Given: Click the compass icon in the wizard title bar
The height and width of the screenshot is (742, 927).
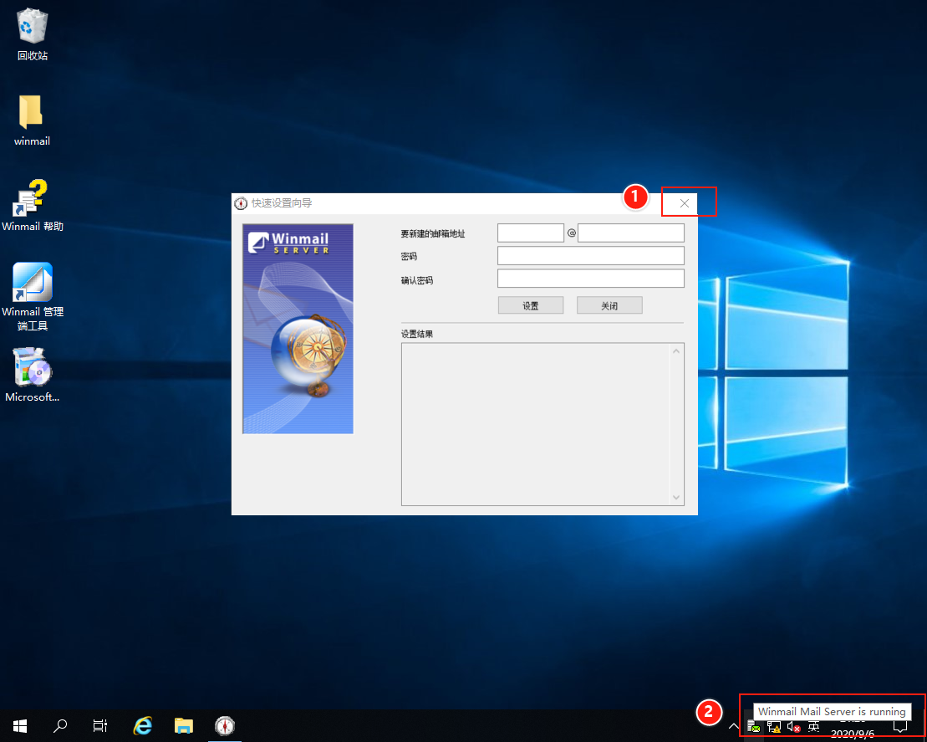Looking at the screenshot, I should pos(241,202).
